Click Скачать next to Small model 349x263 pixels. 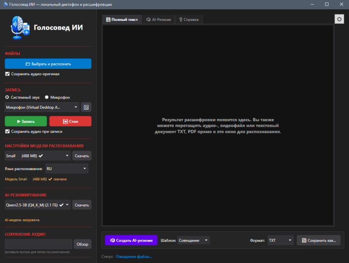(x=82, y=156)
